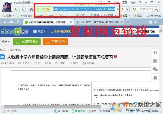Viewport: 163px width, 114px height.
Task: Click the Kumamon user avatar
Action: (x=7, y=7)
